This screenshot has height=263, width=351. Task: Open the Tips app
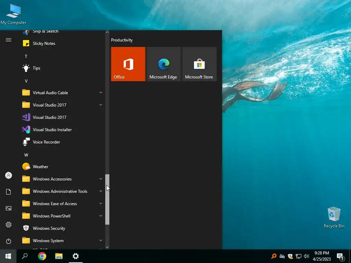click(x=62, y=68)
